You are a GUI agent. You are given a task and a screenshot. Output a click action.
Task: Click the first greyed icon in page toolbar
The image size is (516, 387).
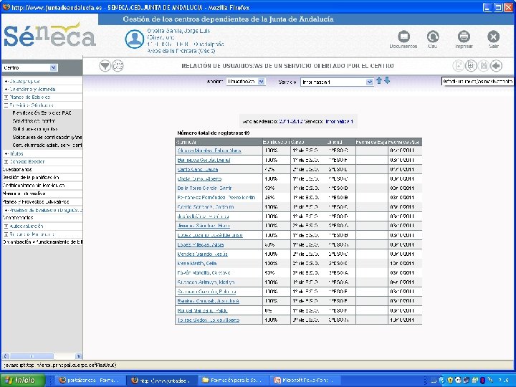458,66
